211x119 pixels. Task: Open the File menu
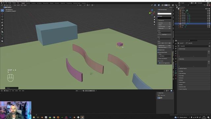point(4,3)
